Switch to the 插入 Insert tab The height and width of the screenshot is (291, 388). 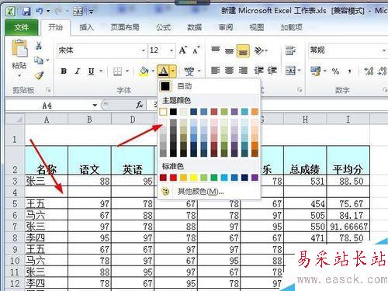[86, 27]
